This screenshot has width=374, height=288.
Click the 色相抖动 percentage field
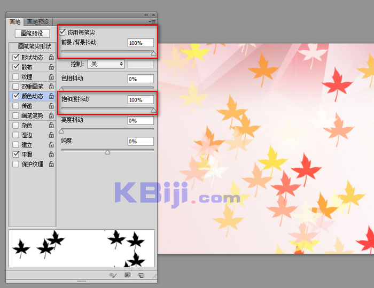click(141, 79)
